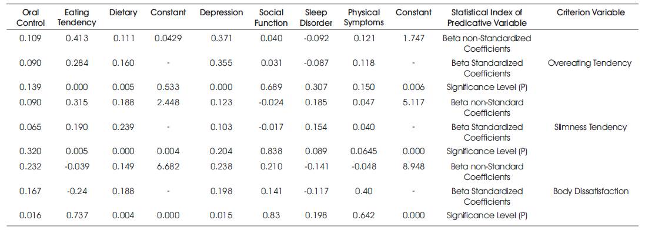Select the Eating Tendency column header
Image resolution: width=645 pixels, height=230 pixels.
coord(76,17)
